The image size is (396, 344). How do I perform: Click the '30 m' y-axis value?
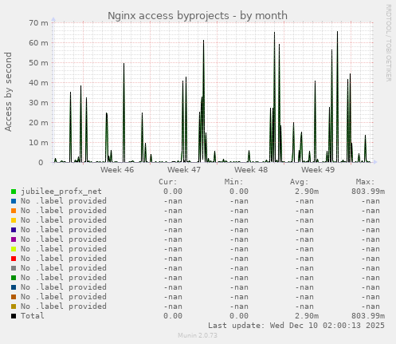pos(38,103)
